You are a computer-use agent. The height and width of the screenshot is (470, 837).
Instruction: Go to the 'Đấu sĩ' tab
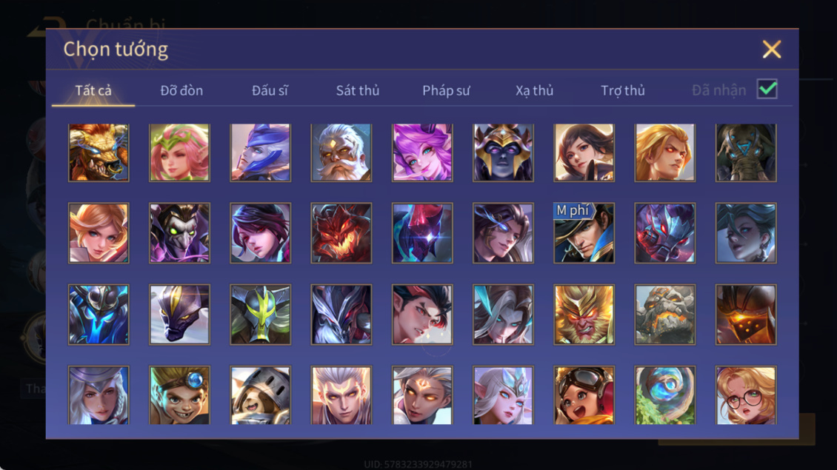pyautogui.click(x=270, y=91)
